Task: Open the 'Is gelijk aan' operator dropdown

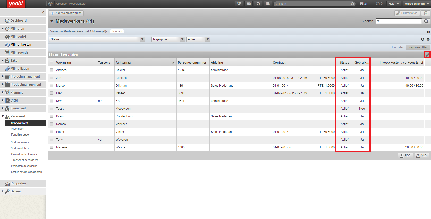Action: pos(168,39)
